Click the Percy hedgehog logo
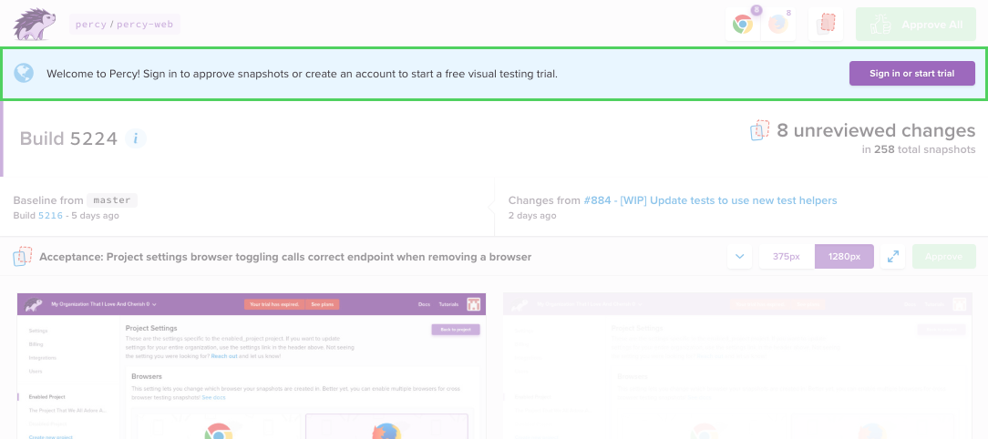 click(34, 26)
